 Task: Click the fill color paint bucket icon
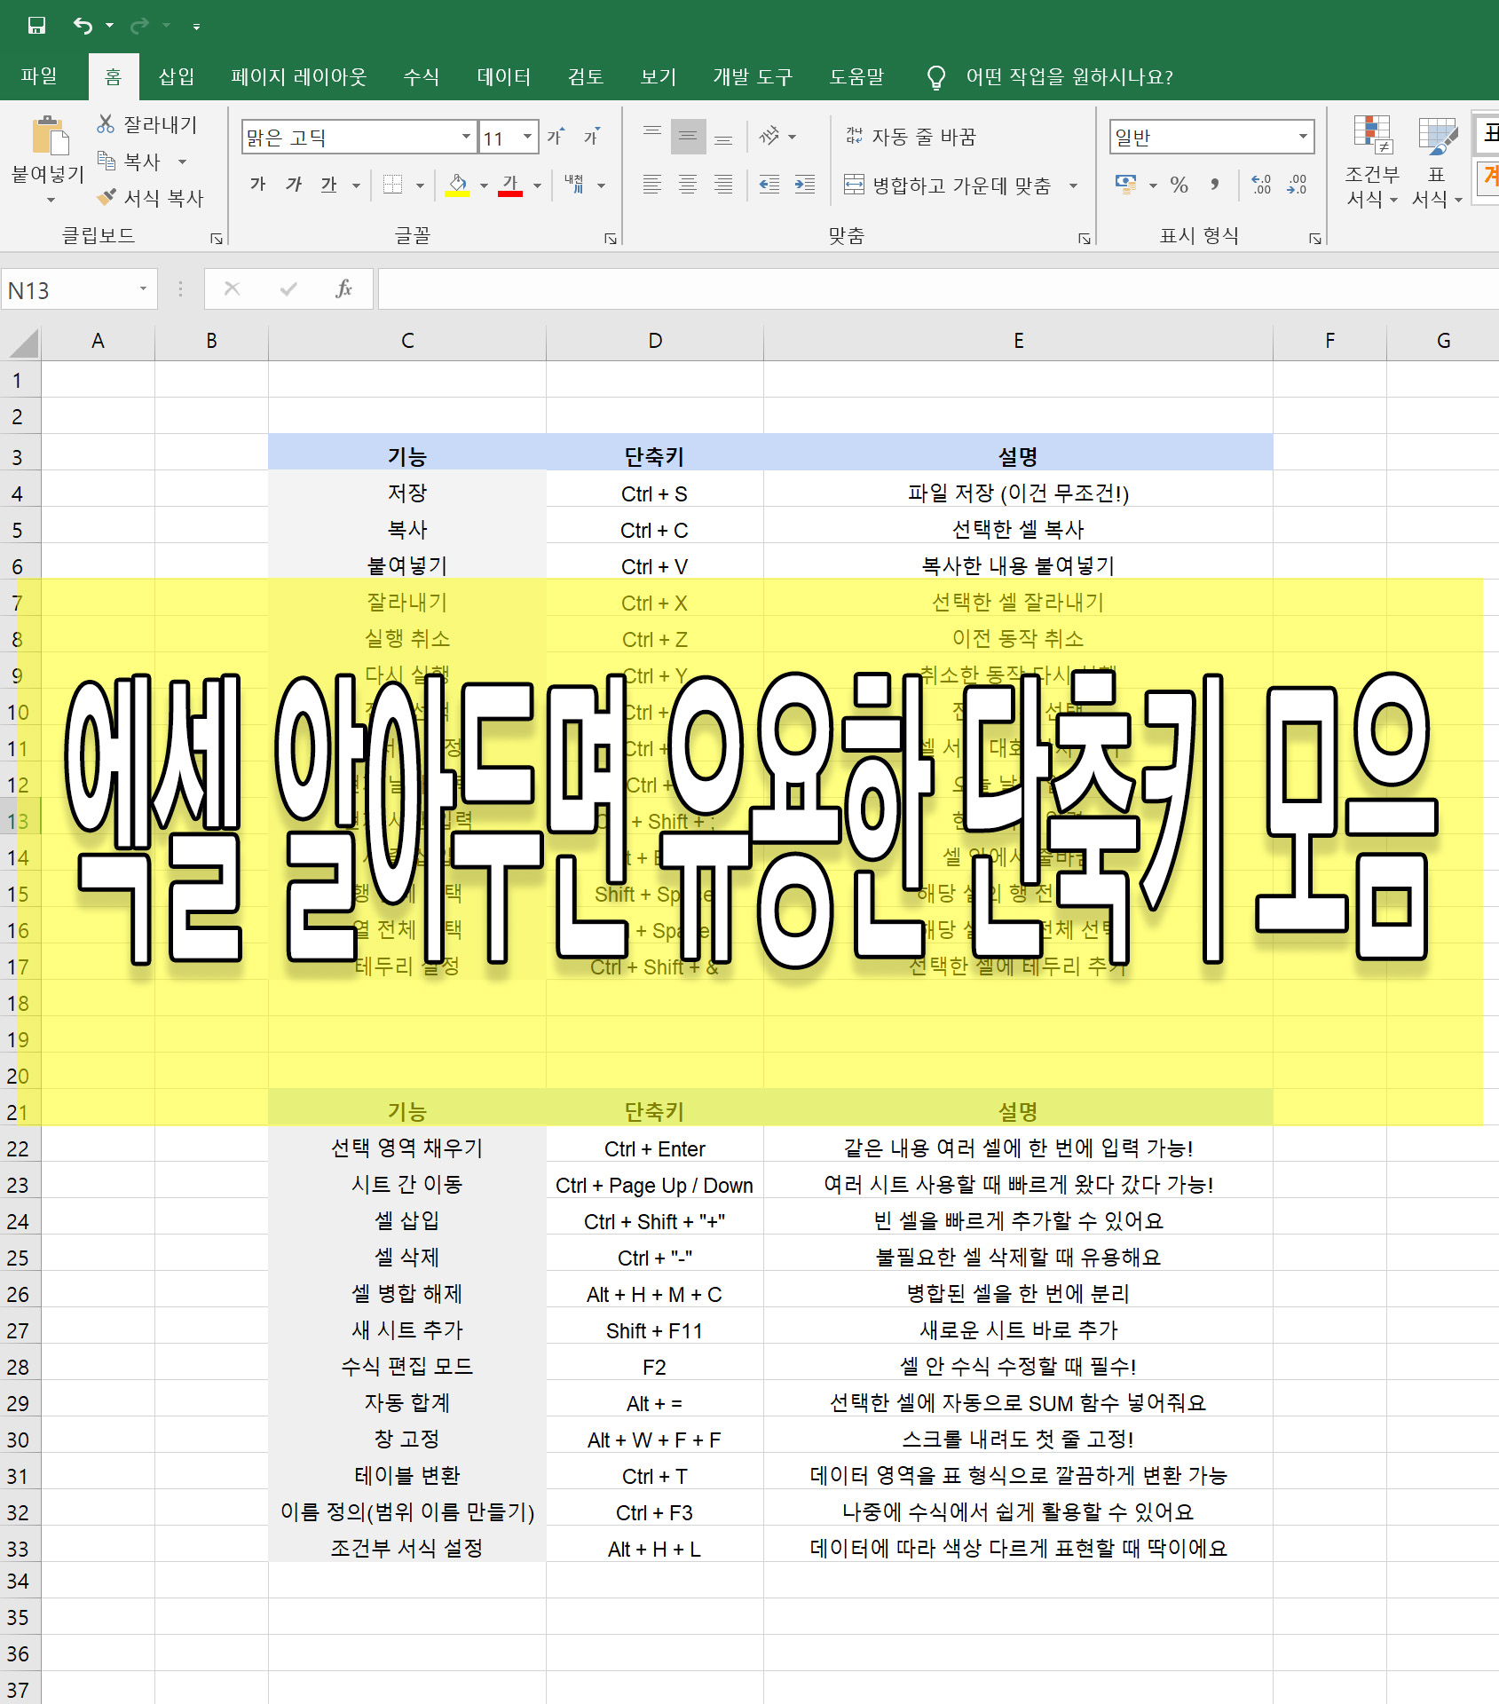pyautogui.click(x=457, y=183)
